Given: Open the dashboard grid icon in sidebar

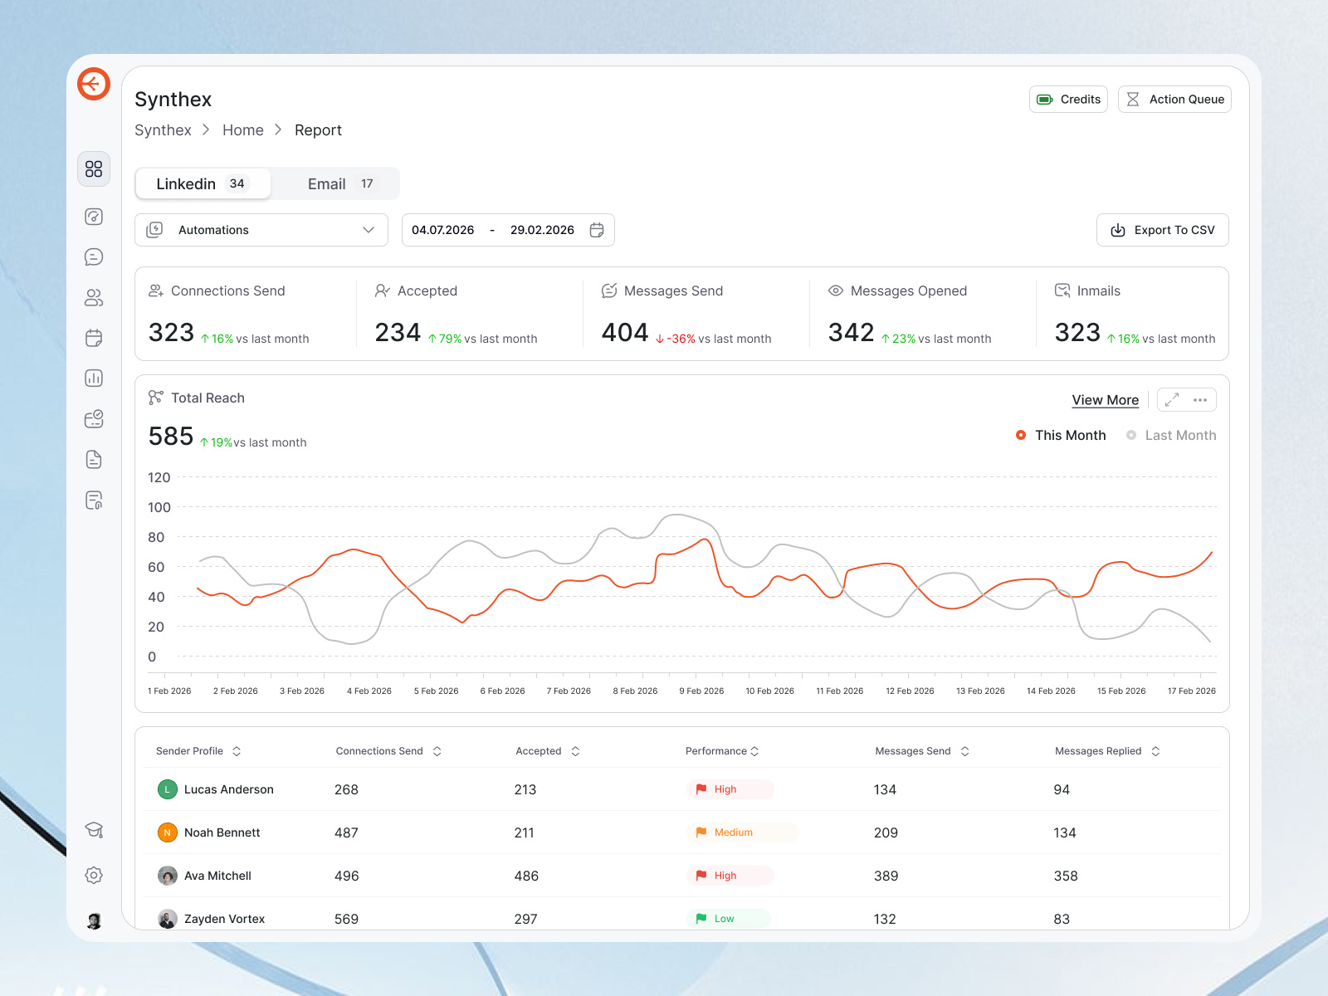Looking at the screenshot, I should [x=94, y=168].
